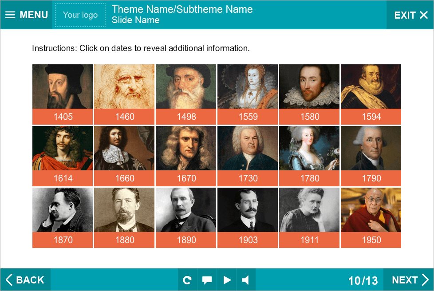Mute audio with the speaker icon

click(245, 280)
